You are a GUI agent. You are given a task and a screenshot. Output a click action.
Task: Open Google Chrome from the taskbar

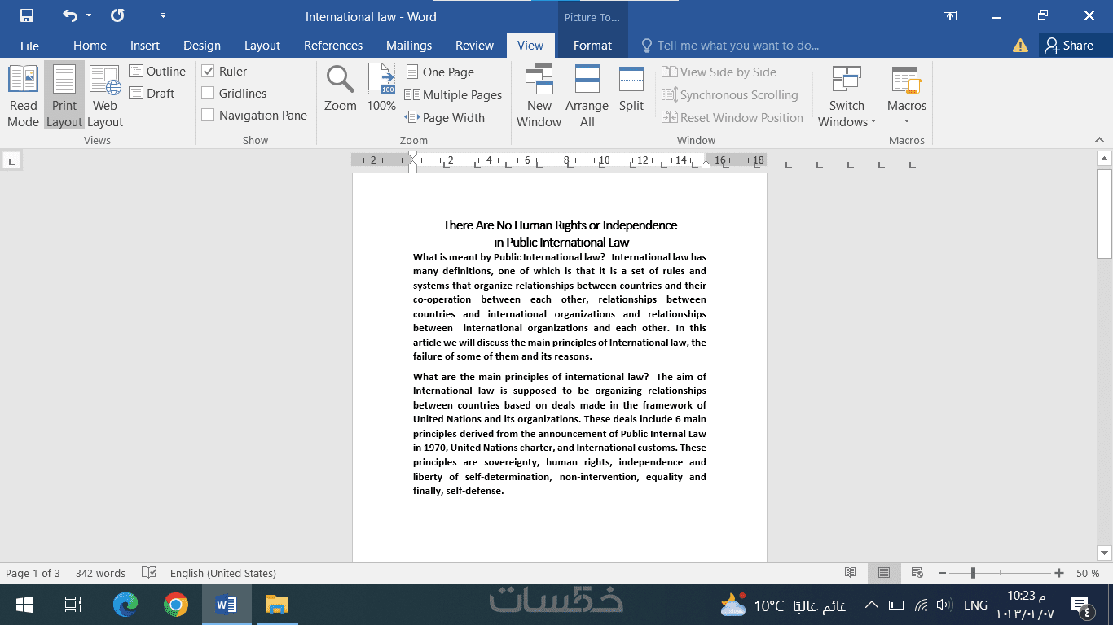[176, 605]
